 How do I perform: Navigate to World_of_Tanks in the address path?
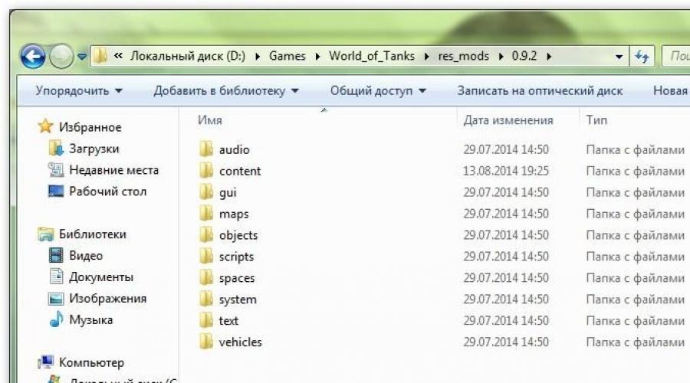(x=372, y=56)
